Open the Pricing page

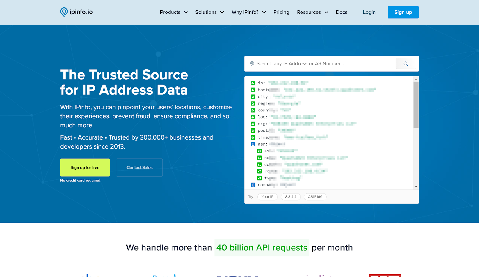(281, 12)
